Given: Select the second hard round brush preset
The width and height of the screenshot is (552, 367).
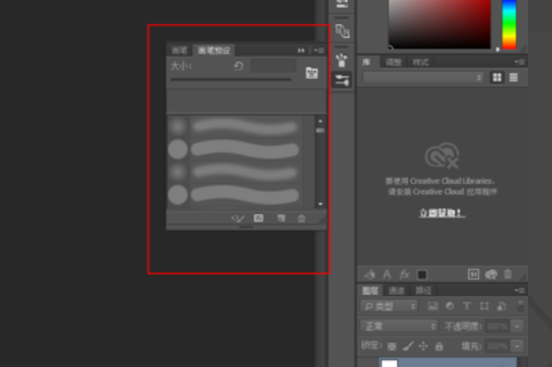Looking at the screenshot, I should point(235,195).
